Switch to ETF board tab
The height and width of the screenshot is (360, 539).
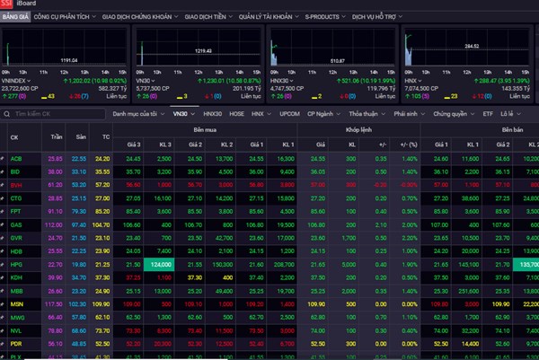pos(488,114)
